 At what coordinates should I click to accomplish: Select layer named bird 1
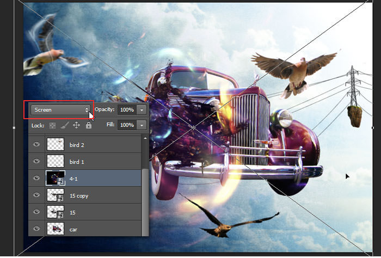[x=77, y=162]
